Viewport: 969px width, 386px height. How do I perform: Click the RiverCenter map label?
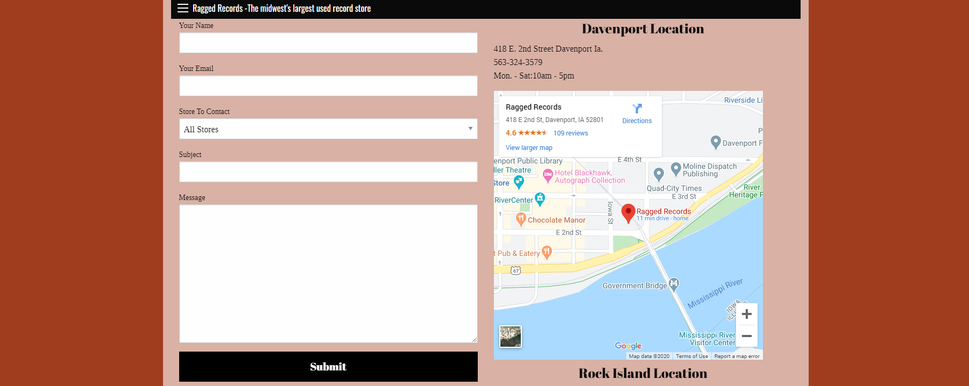tap(514, 200)
